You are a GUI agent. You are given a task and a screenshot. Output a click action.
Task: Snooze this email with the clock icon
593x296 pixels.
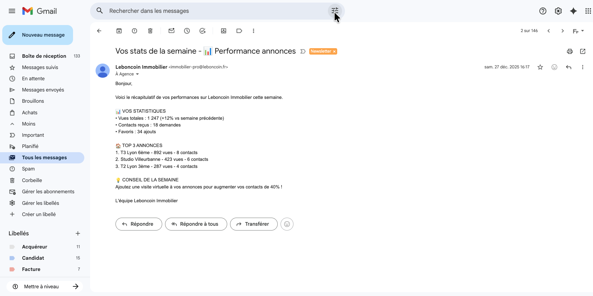pyautogui.click(x=187, y=31)
